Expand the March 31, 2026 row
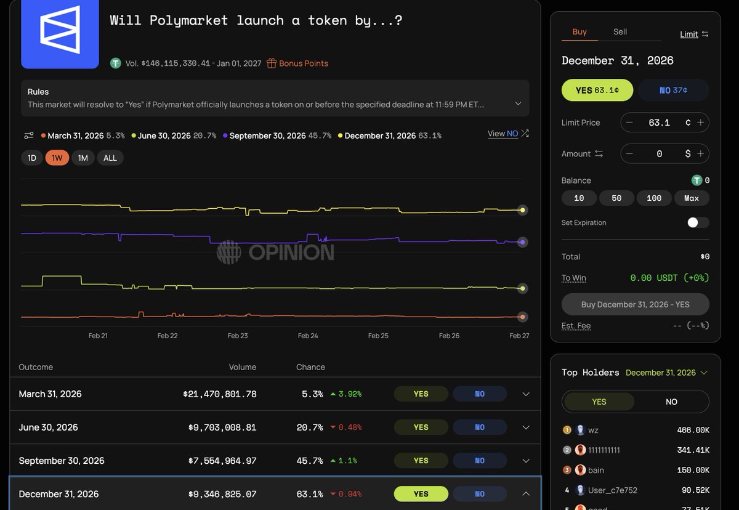 click(x=525, y=394)
